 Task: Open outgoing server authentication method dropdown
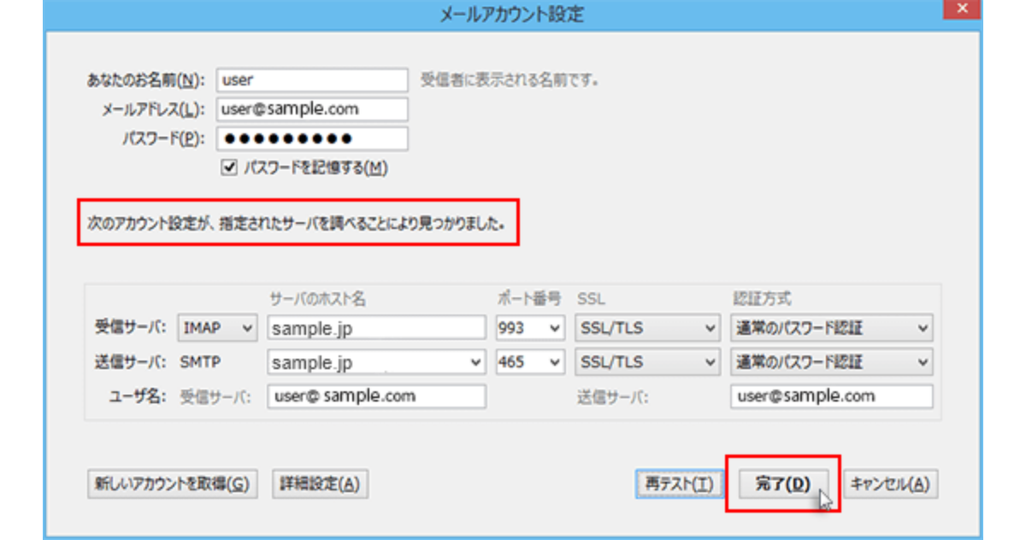(x=830, y=362)
